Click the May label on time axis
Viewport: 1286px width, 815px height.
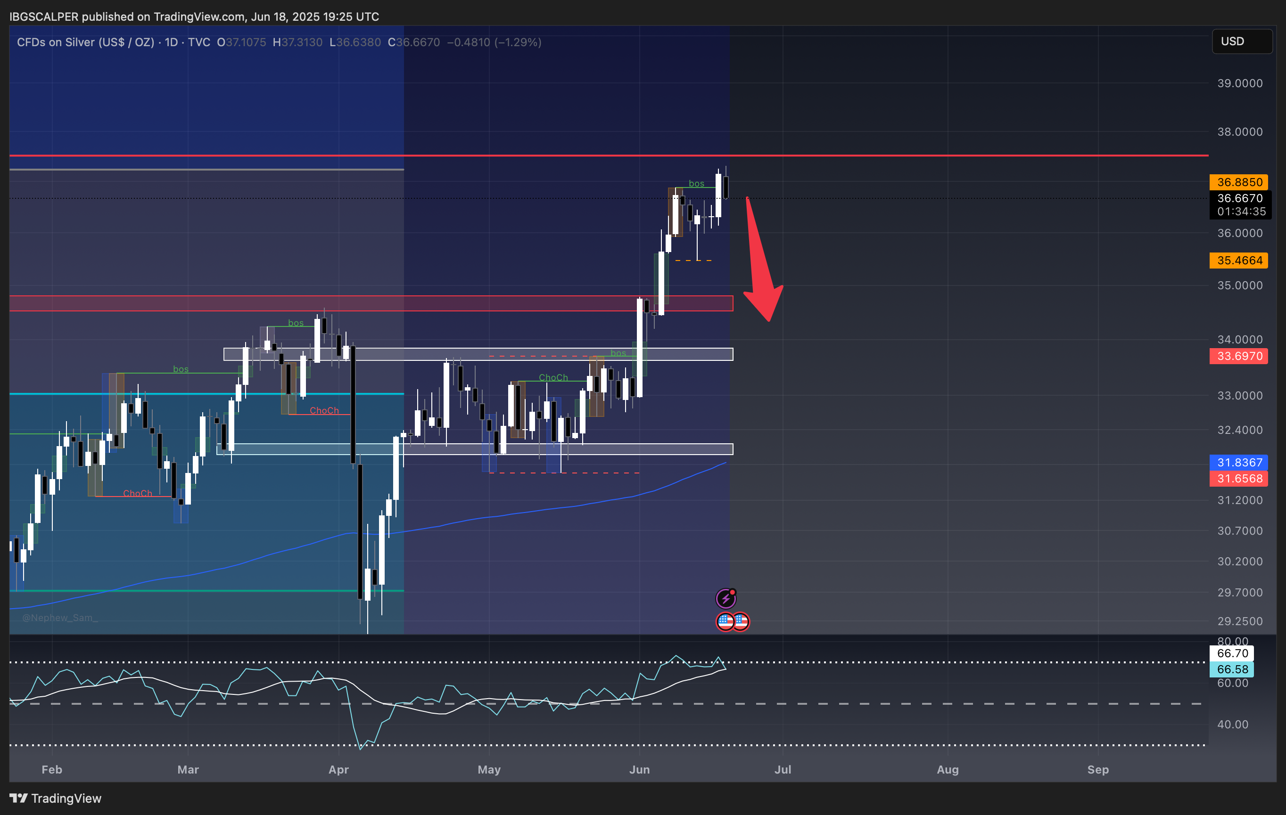coord(489,770)
